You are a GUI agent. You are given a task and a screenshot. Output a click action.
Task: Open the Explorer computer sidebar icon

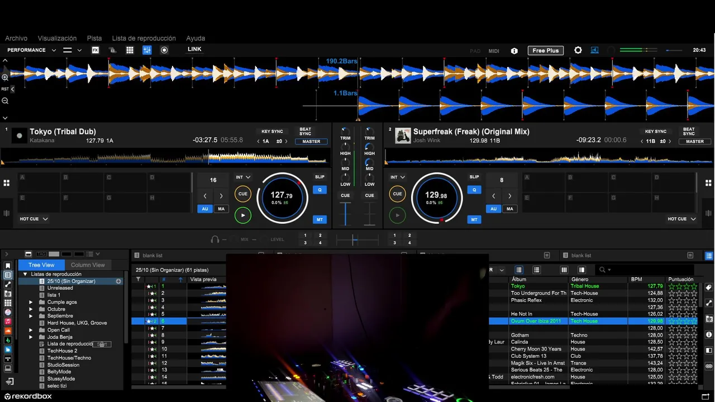(x=8, y=368)
